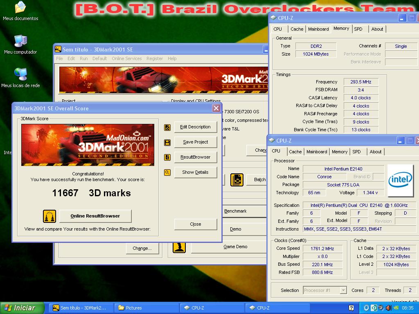Image resolution: width=419 pixels, height=314 pixels.
Task: Click the Benchmark button in 3DMark window
Action: point(244,211)
